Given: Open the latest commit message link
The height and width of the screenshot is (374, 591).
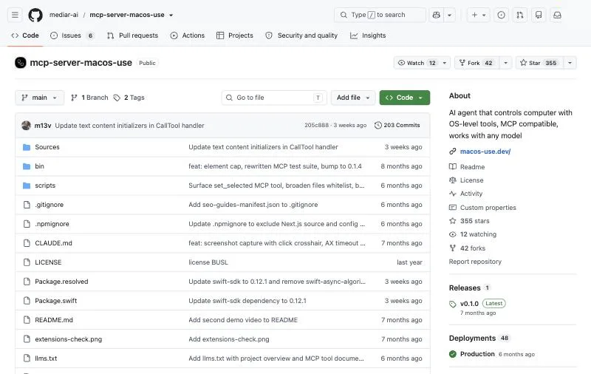Looking at the screenshot, I should [129, 126].
